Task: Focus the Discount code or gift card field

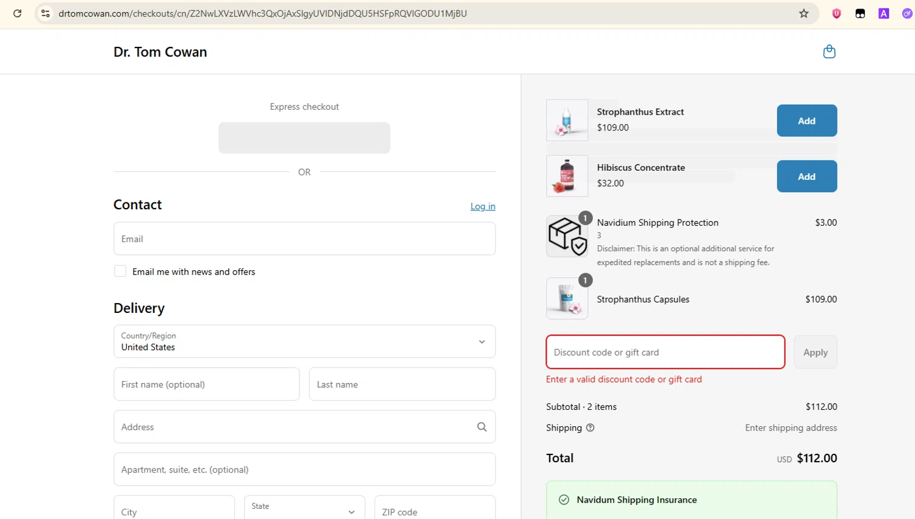Action: (x=666, y=352)
